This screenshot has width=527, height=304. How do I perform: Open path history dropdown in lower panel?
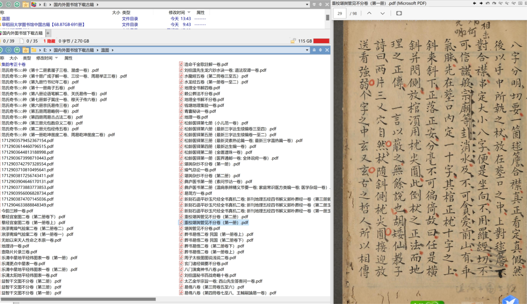(x=307, y=50)
